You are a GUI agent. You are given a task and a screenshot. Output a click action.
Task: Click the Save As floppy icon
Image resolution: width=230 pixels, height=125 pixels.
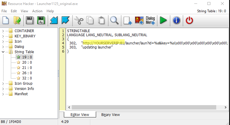pyautogui.click(x=41, y=20)
